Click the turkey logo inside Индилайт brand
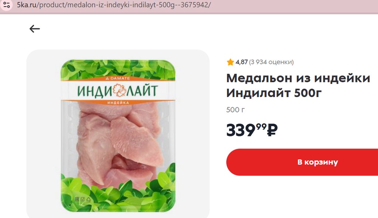Viewport: 378px width, 218px height. pos(119,90)
